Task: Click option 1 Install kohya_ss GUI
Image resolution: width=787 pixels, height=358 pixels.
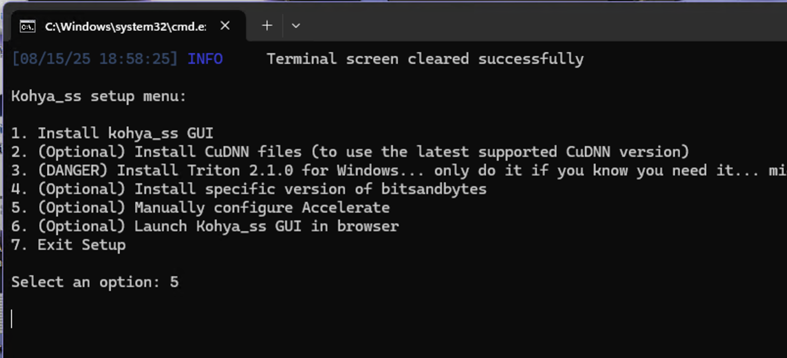Action: tap(113, 134)
